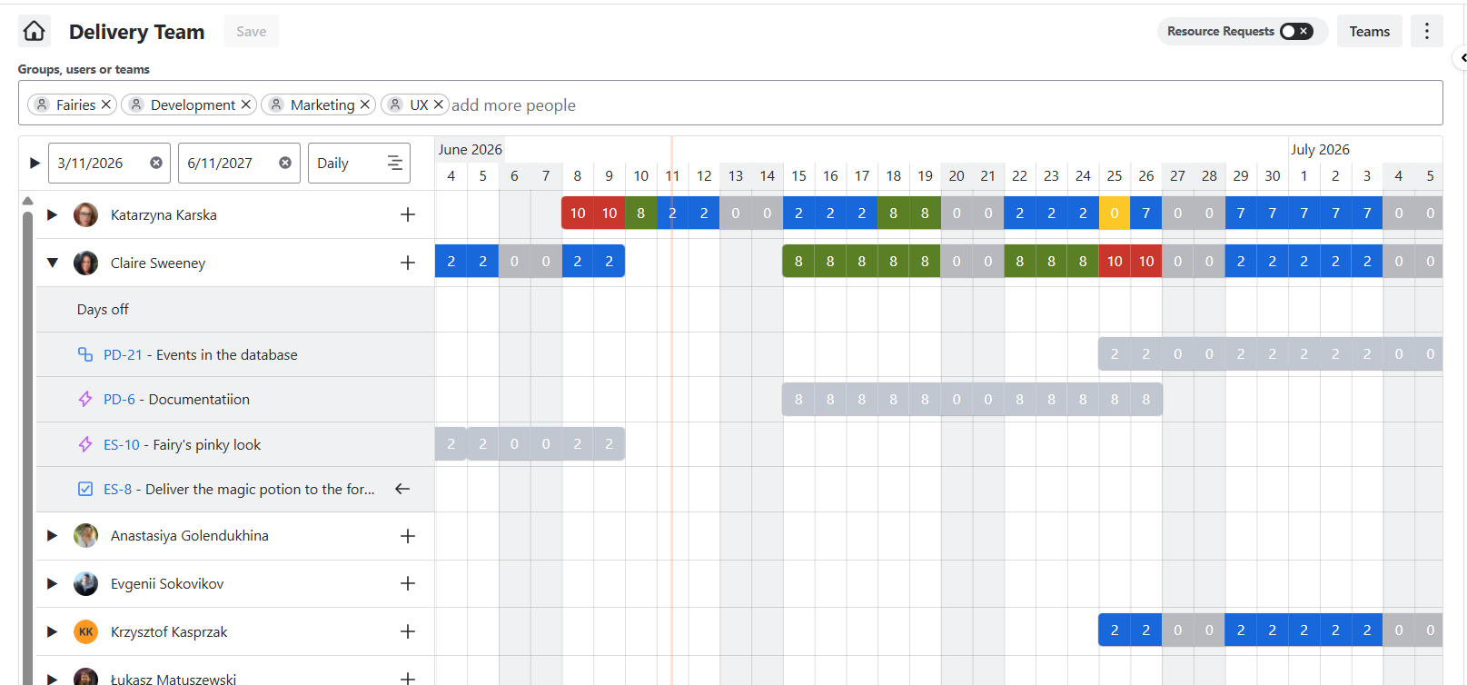Image resolution: width=1467 pixels, height=685 pixels.
Task: Expand Anastasiya Golendukhina's row
Action: 52,536
